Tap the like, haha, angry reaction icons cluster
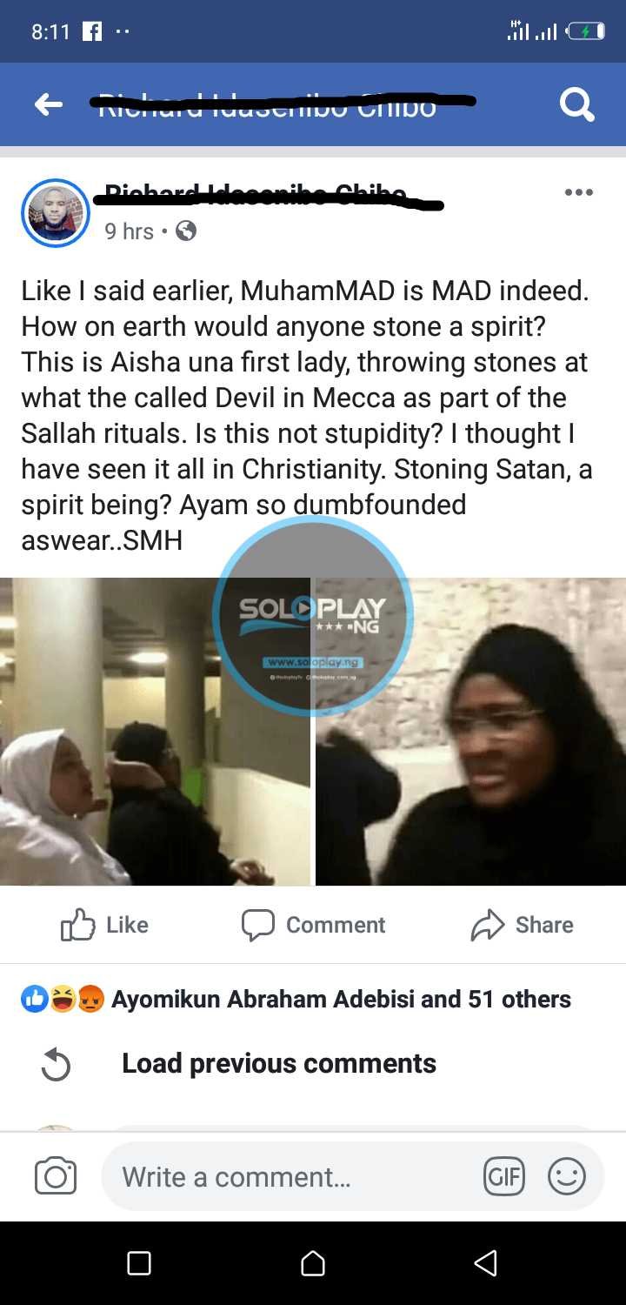The width and height of the screenshot is (626, 1305). point(63,1000)
